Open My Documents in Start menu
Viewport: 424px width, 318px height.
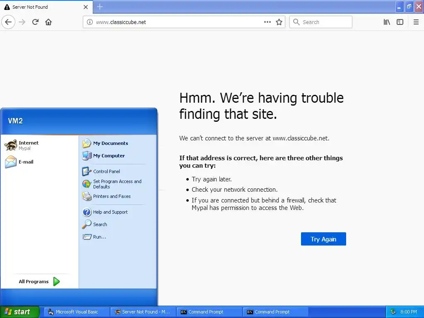tap(118, 143)
